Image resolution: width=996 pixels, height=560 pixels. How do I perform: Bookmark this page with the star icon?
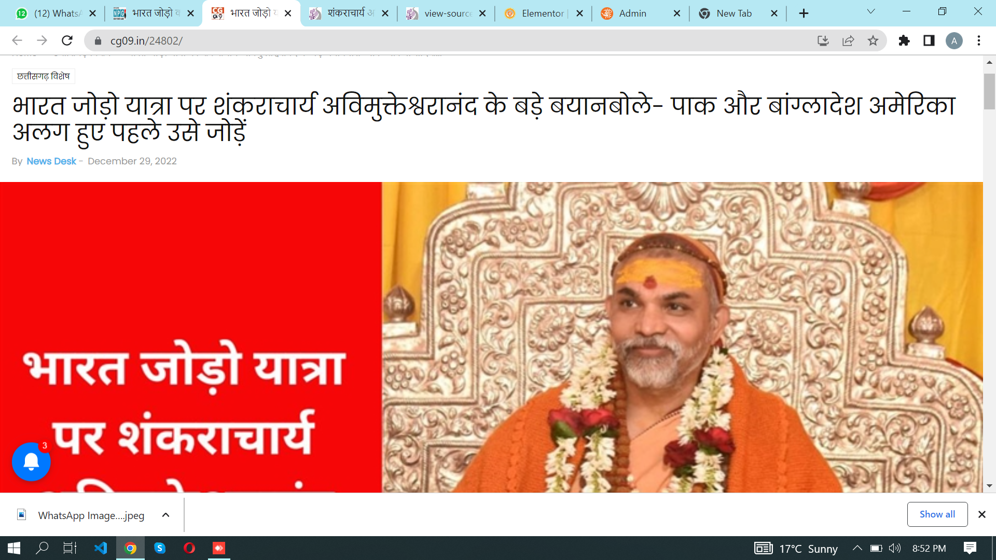pyautogui.click(x=873, y=40)
